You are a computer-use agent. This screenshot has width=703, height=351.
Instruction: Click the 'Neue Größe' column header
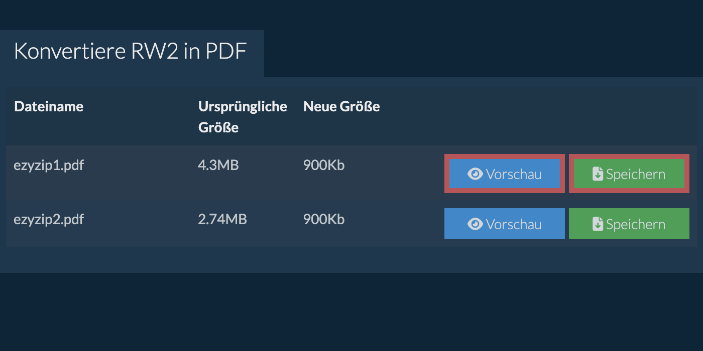341,106
